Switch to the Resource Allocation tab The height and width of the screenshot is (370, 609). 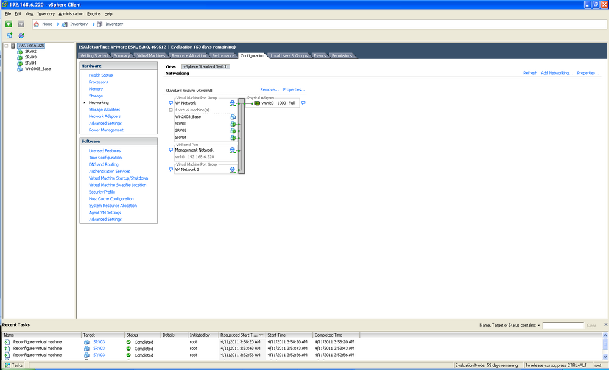click(x=189, y=56)
